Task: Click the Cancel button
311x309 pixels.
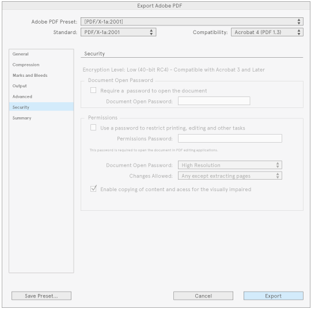Action: click(x=203, y=296)
